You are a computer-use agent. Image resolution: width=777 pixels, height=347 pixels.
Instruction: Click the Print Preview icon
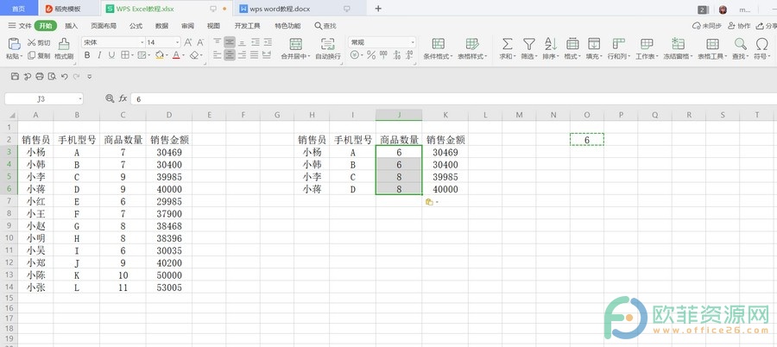coord(52,76)
